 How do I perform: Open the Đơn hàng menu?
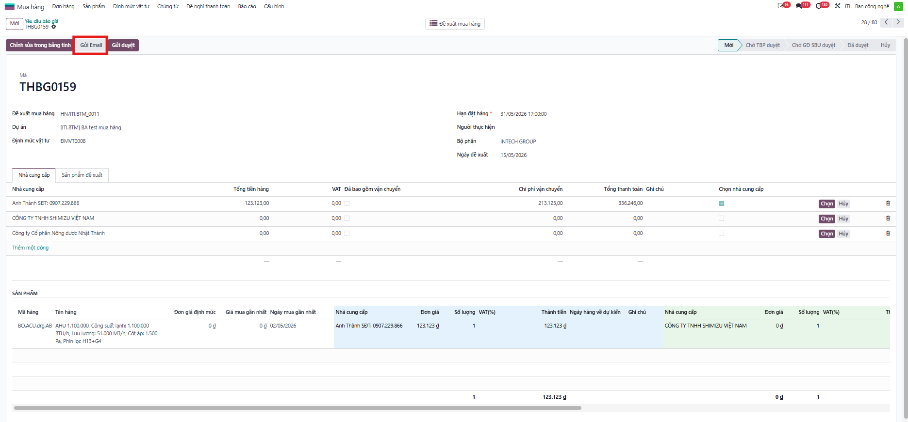tap(64, 6)
